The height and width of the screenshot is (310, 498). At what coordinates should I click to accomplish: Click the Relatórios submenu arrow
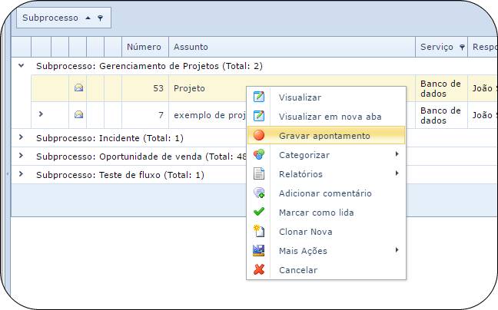pos(397,173)
